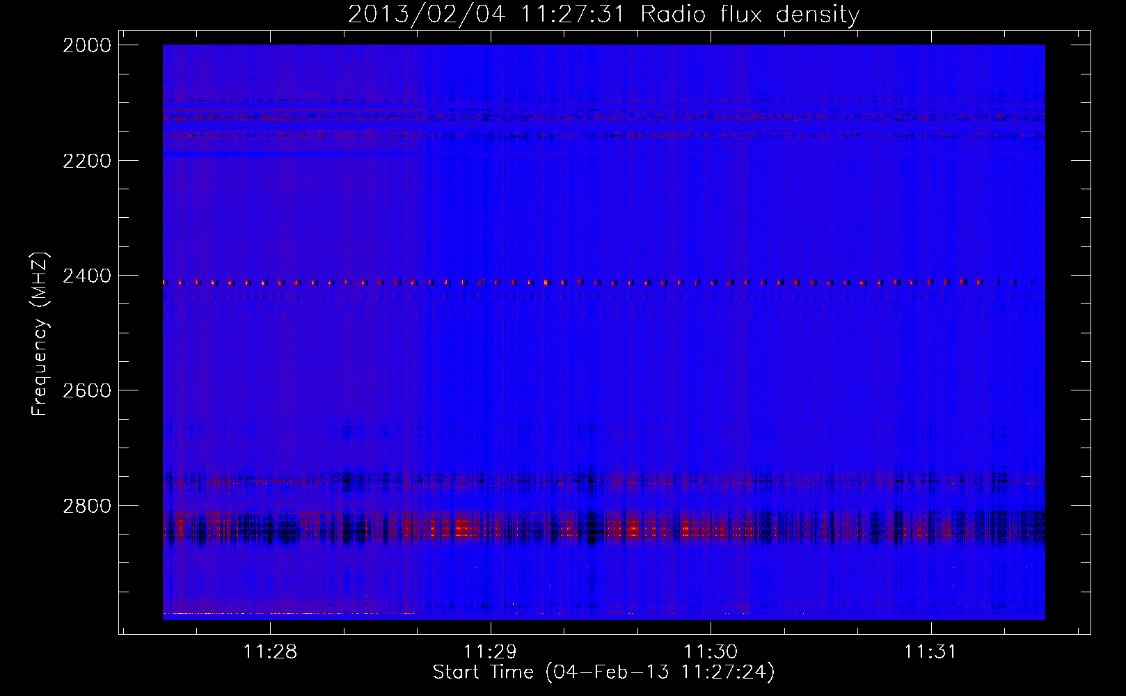This screenshot has width=1126, height=696.
Task: Select the "Frequency (MHZ)" y-axis label
Action: pos(40,334)
